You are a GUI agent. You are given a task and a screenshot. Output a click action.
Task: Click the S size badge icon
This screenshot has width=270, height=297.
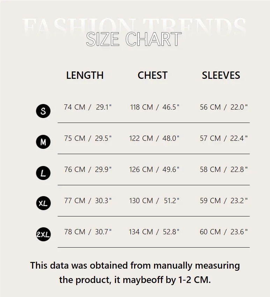coord(43,111)
